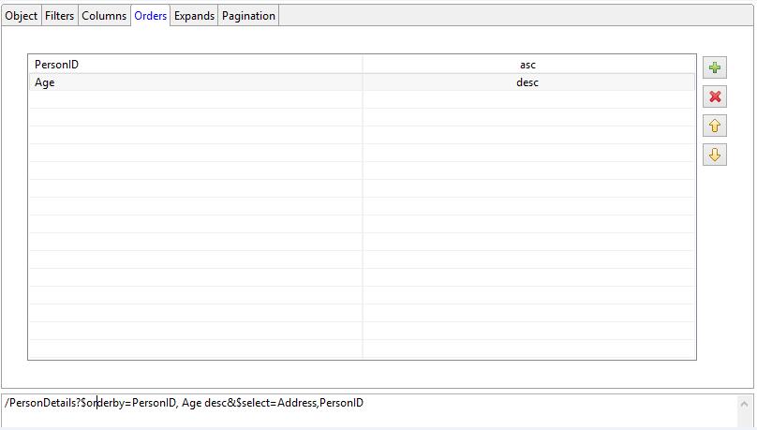Click the move down arrow icon
The height and width of the screenshot is (430, 757).
point(715,155)
